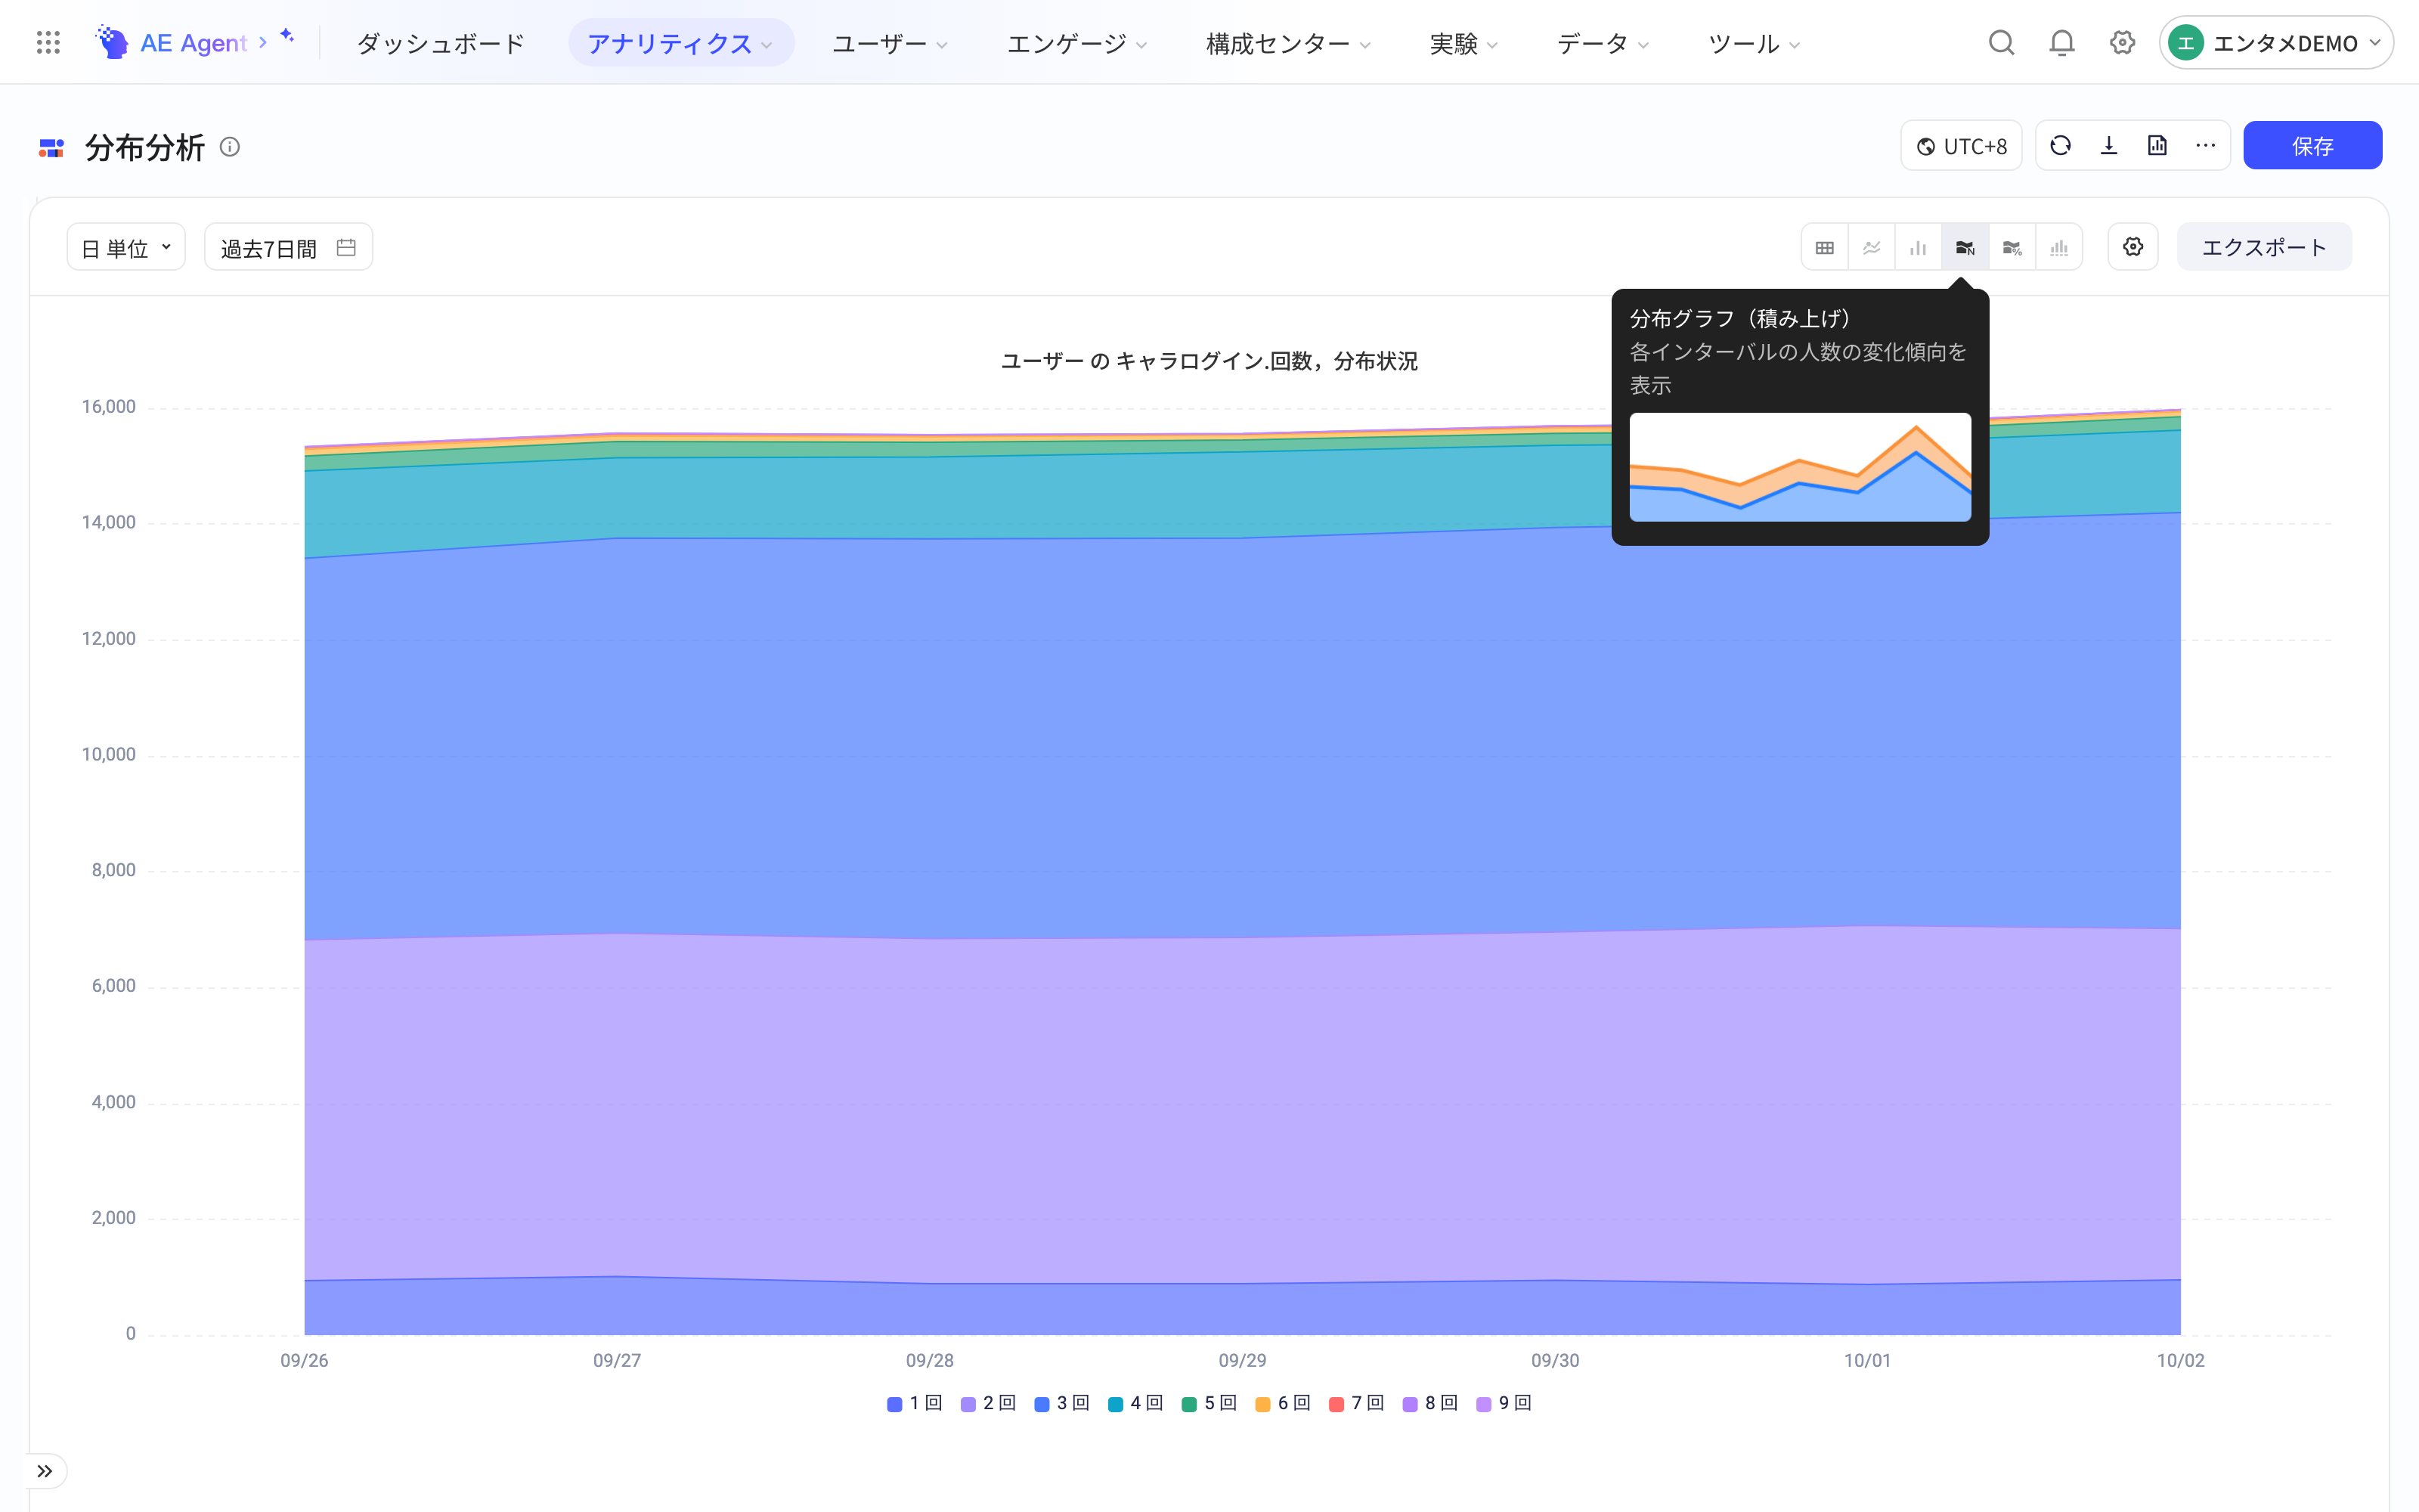
Task: Open the app grid launcher icon
Action: [x=48, y=42]
